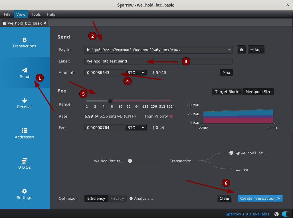Click the fee slider at 128 mark
Image resolution: width=293 pixels, height=218 pixels.
[x=146, y=101]
